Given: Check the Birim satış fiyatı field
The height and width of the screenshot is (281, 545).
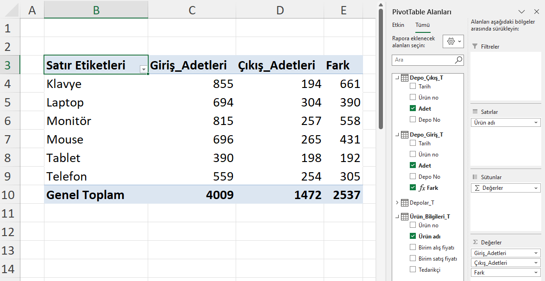Looking at the screenshot, I should click(x=413, y=258).
